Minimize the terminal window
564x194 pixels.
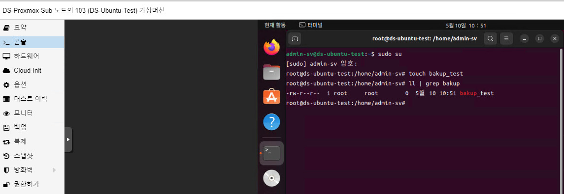[x=525, y=38]
